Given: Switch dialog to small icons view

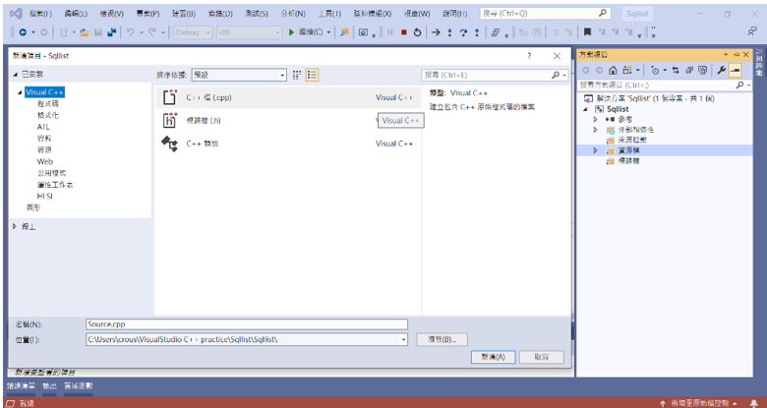Looking at the screenshot, I should pos(297,75).
